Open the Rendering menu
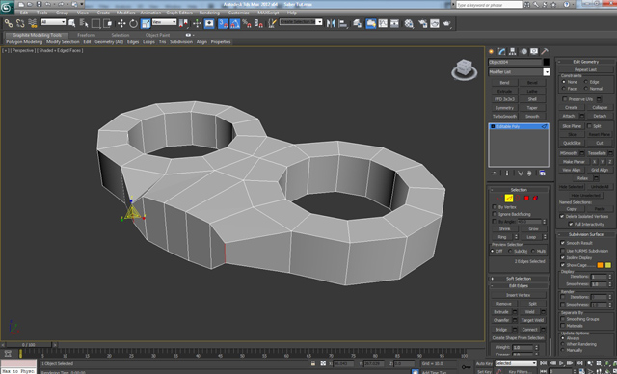617x374 pixels. pos(209,13)
